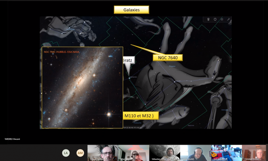Click the white 'ératz' callout box
Image resolution: width=268 pixels, height=161 pixels.
(129, 60)
